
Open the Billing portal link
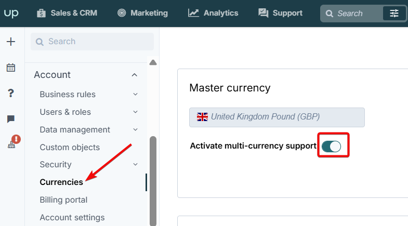click(x=63, y=200)
